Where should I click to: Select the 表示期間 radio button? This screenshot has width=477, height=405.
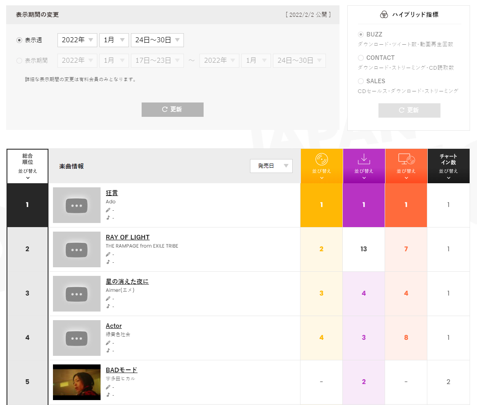click(19, 60)
